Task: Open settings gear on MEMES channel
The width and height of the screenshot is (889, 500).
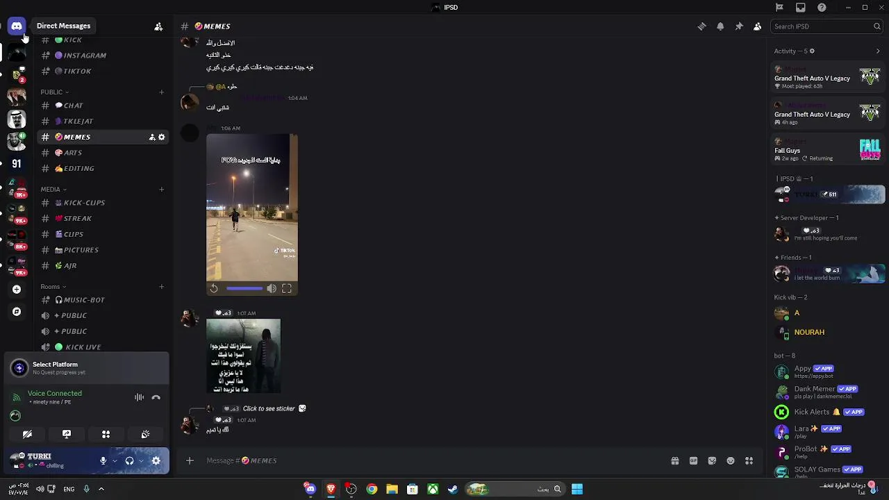Action: coord(162,137)
